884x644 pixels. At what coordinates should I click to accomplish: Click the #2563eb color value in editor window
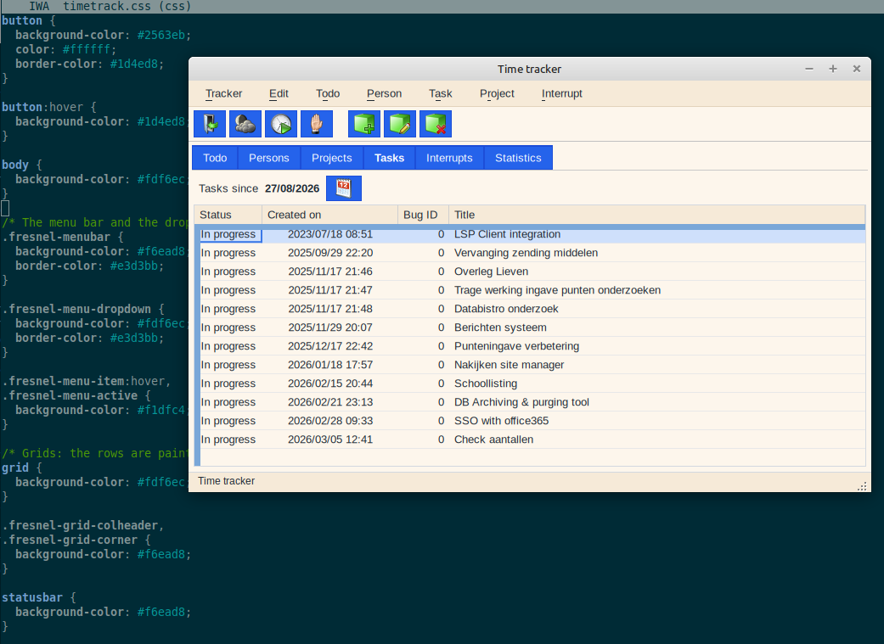(x=160, y=35)
